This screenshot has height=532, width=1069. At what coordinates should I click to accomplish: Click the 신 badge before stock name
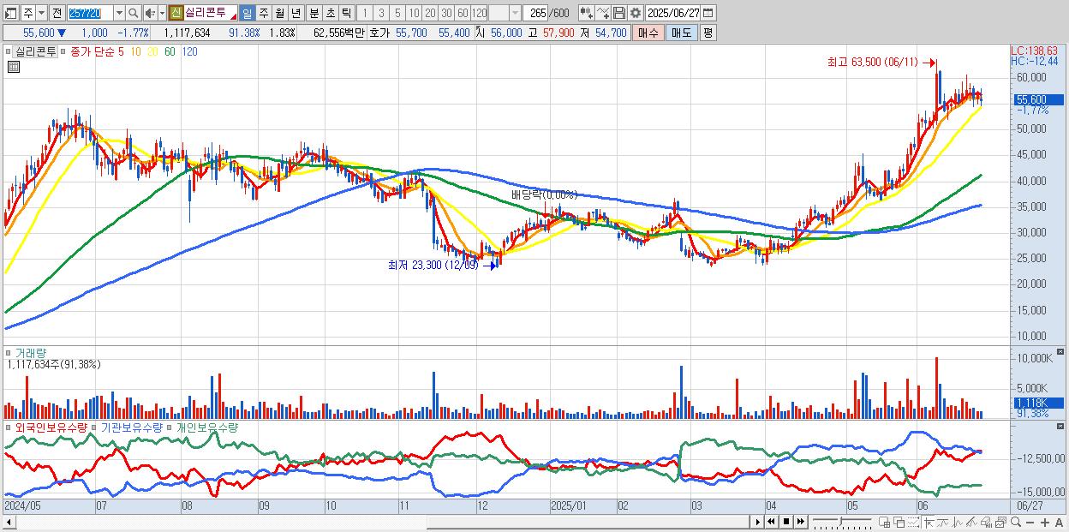[176, 13]
